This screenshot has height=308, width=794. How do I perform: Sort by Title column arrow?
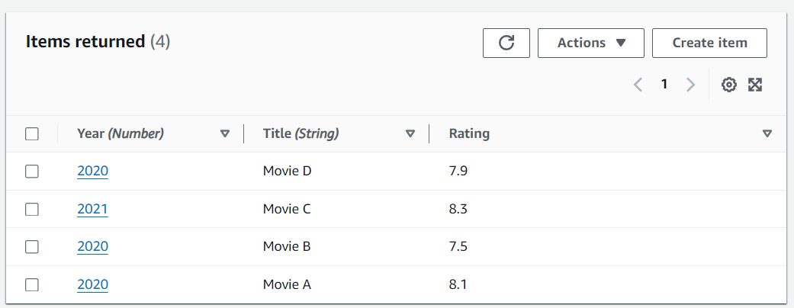tap(410, 133)
